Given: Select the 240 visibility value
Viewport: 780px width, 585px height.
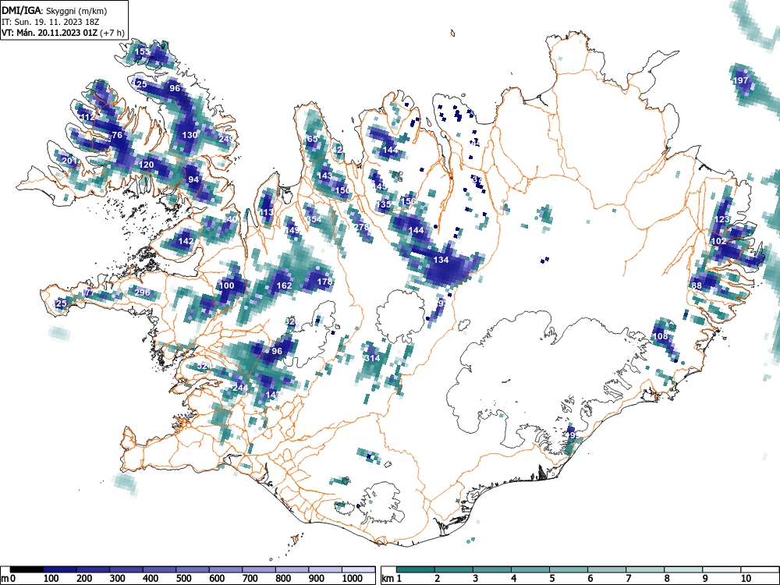Looking at the screenshot, I should pyautogui.click(x=230, y=219).
